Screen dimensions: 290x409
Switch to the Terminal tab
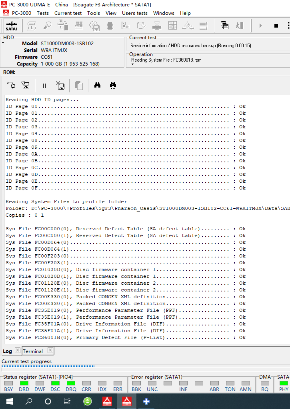(x=33, y=351)
